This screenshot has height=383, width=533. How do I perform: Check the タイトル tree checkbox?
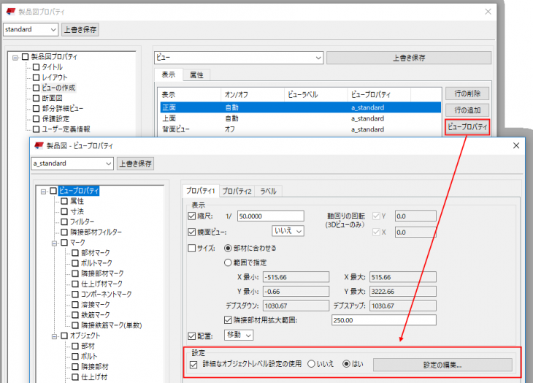coord(36,67)
